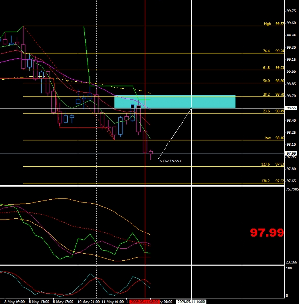This screenshot has height=304, width=299.
Task: Select the 123.6 Fibonacci extension label at 97.83
Action: click(x=273, y=164)
